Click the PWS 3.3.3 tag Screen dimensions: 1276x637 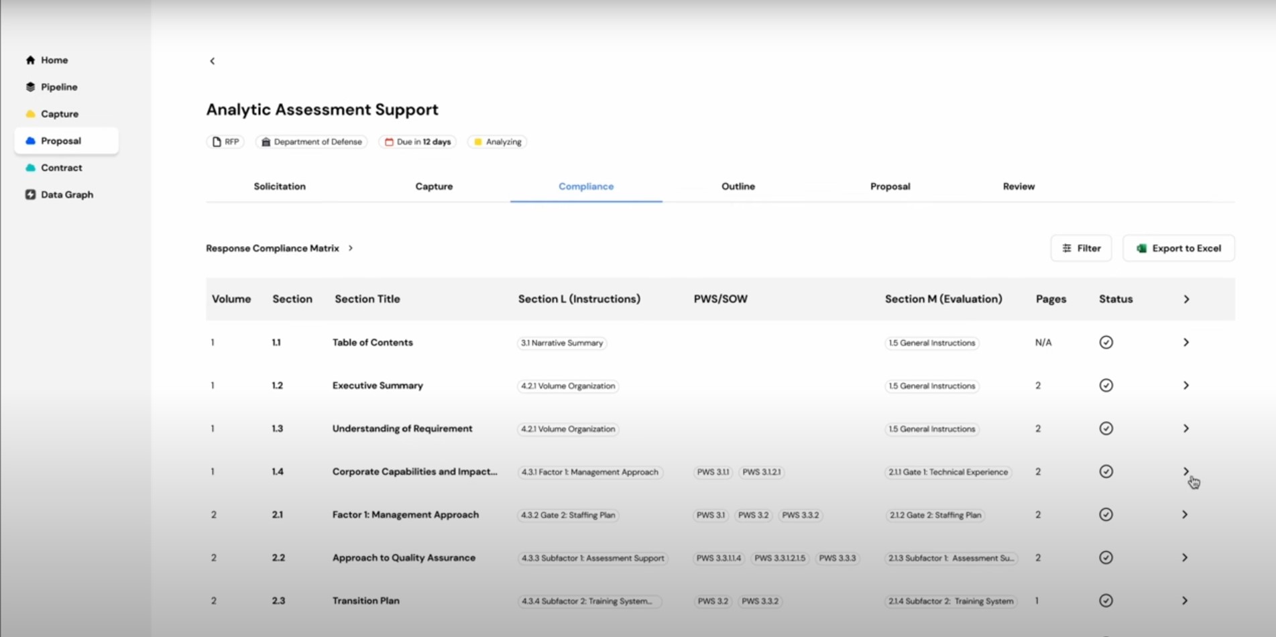click(837, 558)
